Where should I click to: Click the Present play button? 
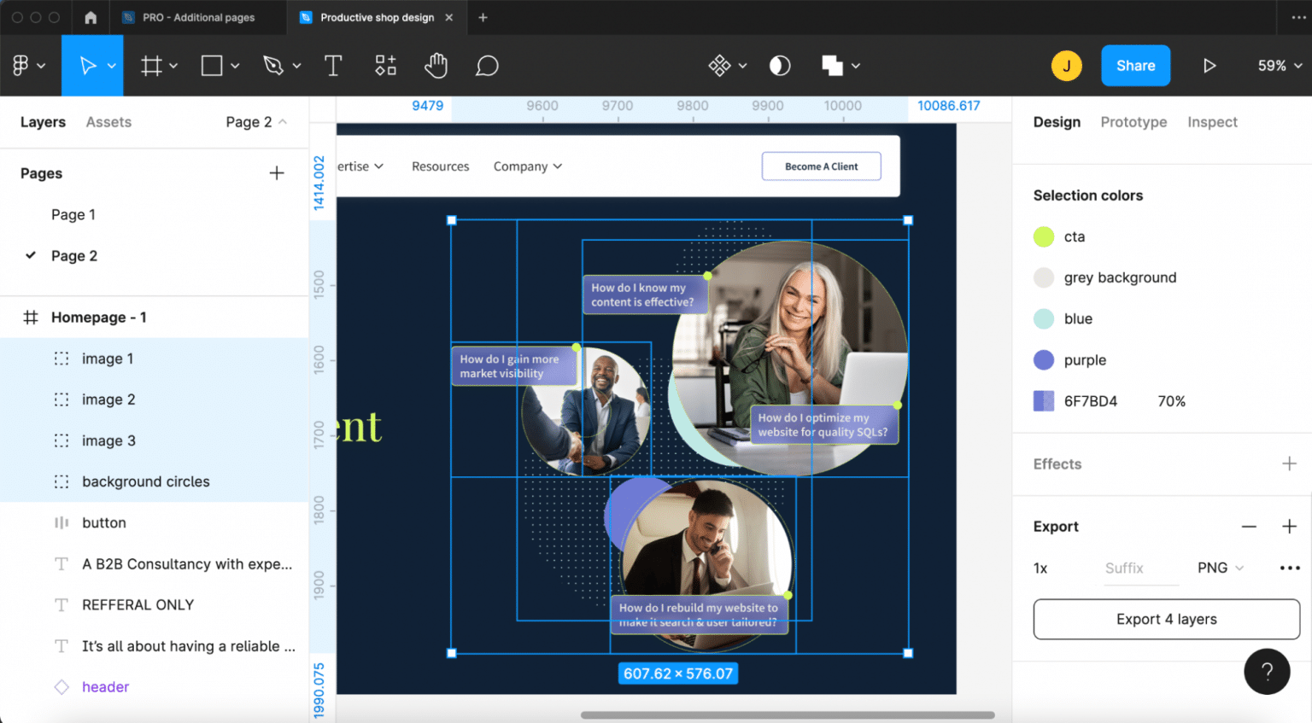pos(1209,66)
